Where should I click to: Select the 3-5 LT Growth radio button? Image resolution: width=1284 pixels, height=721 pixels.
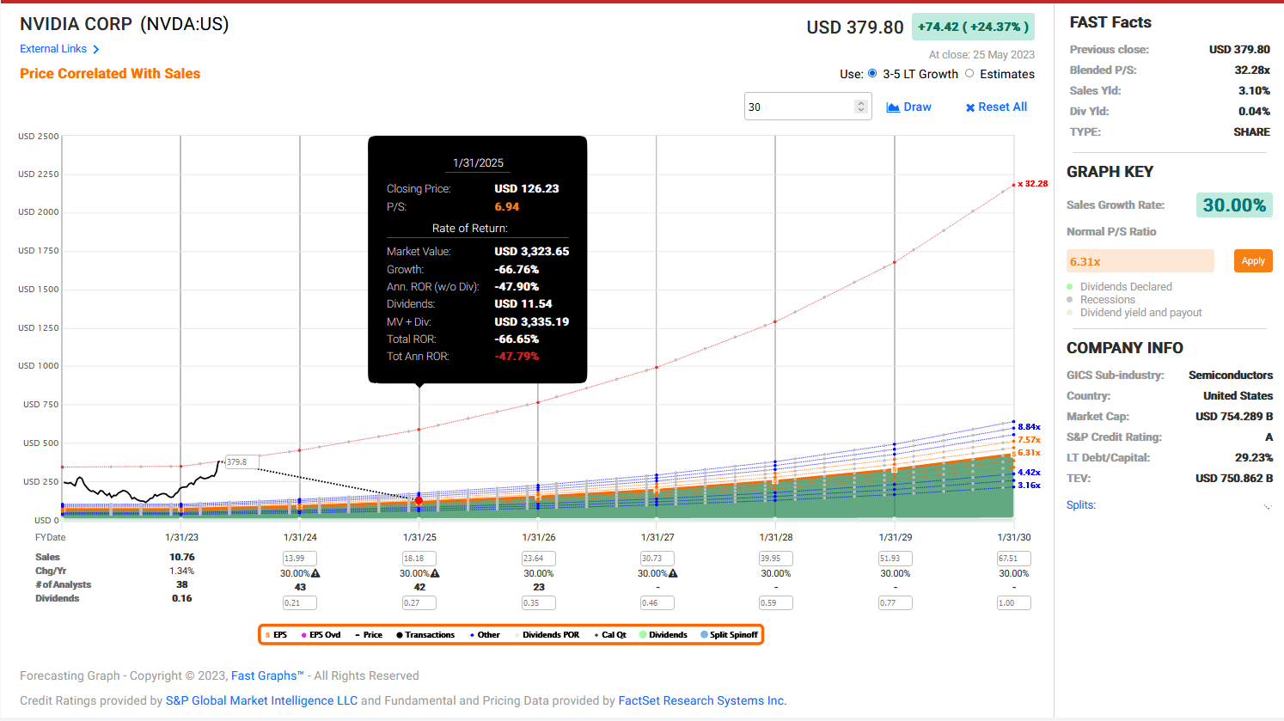click(x=872, y=74)
